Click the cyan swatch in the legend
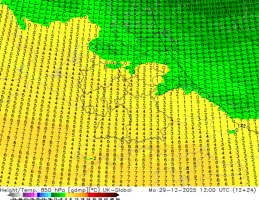This screenshot has height=200, width=259. click(x=49, y=195)
